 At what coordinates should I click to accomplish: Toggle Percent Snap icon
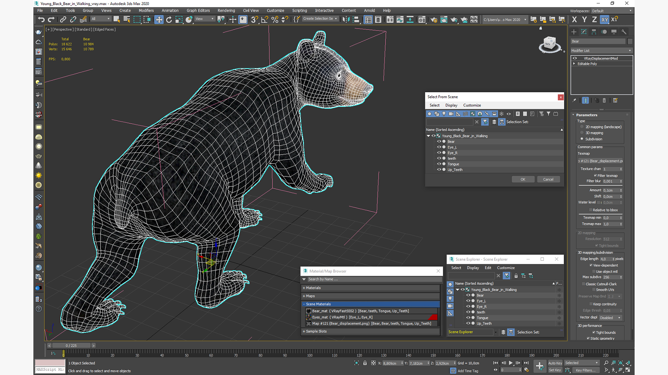pos(275,19)
